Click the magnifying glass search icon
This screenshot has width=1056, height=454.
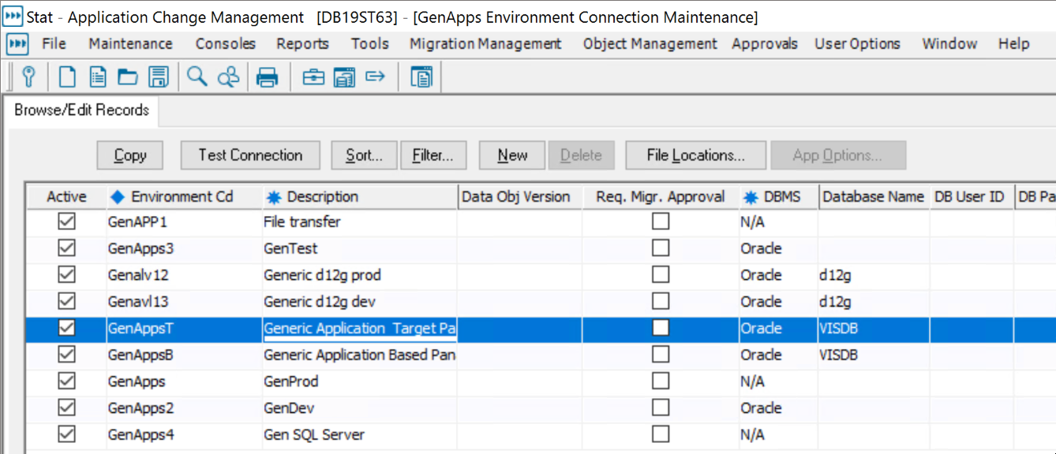[x=197, y=76]
